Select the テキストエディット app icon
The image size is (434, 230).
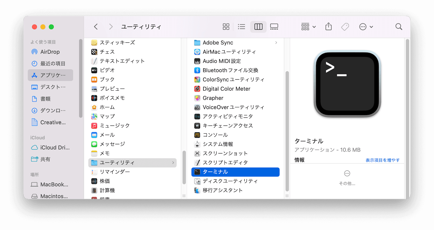[94, 61]
